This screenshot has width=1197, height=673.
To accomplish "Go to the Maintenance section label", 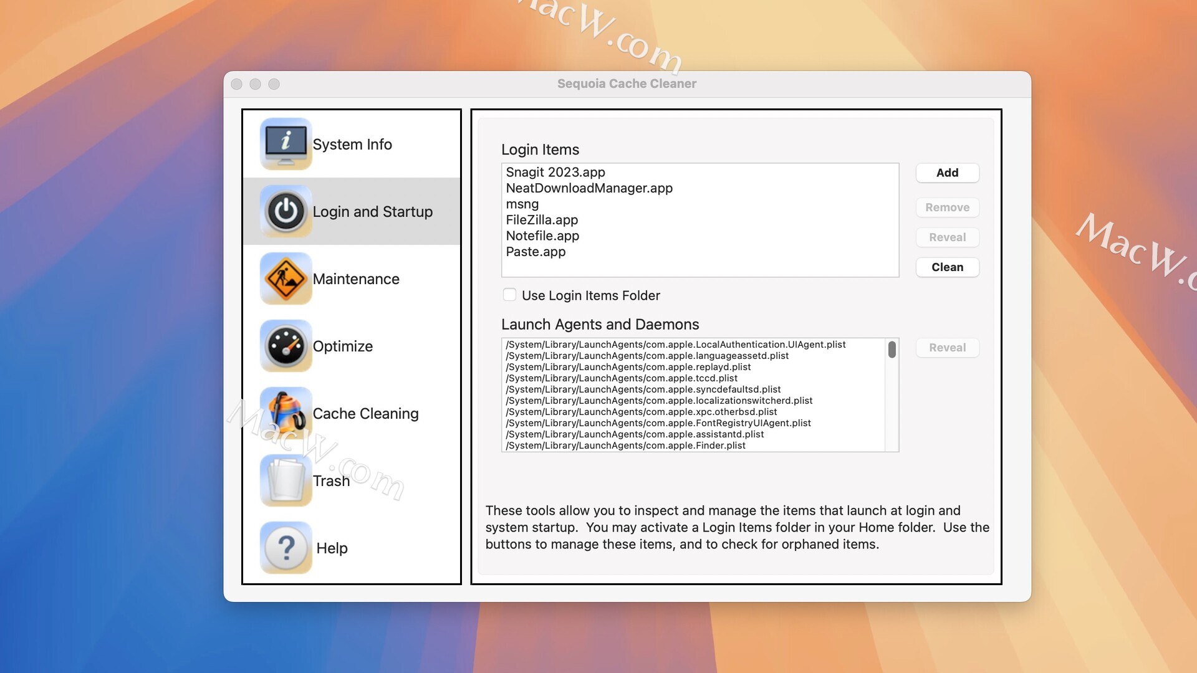I will click(356, 279).
